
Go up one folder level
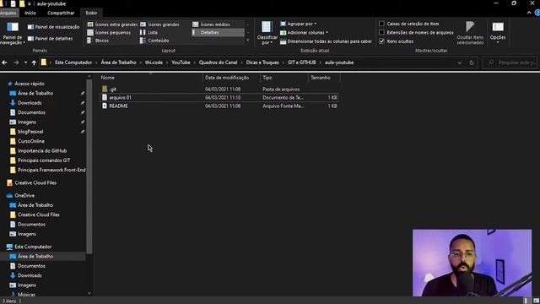[34, 62]
